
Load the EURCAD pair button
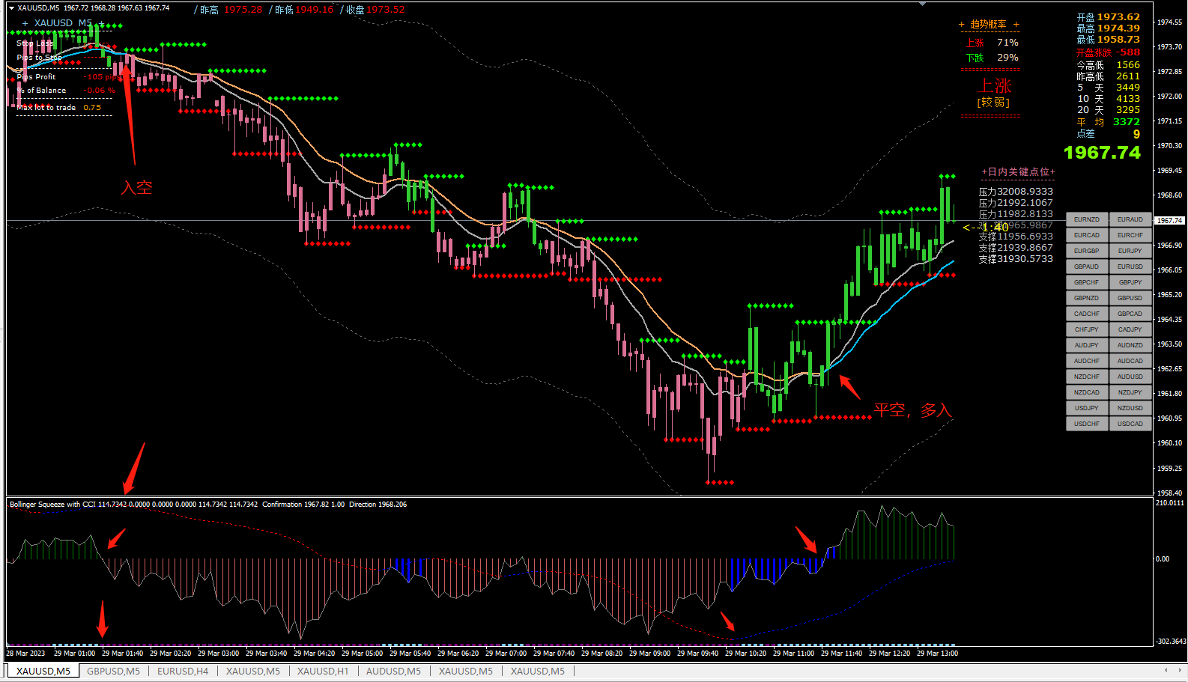click(x=1087, y=235)
